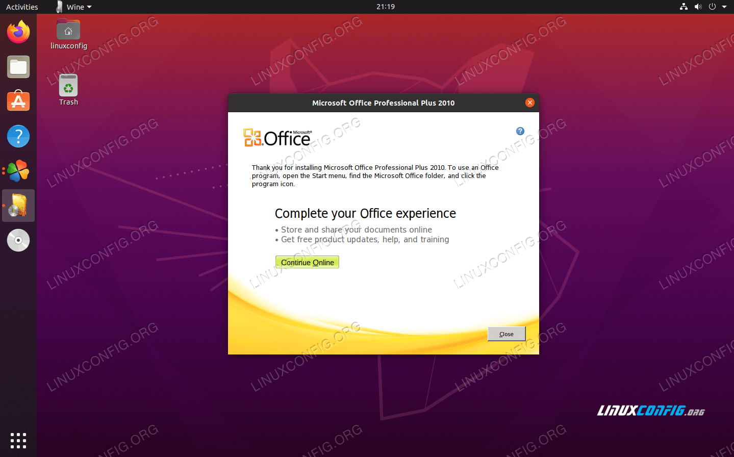734x457 pixels.
Task: Launch Ubuntu Software from the dock
Action: 18,101
